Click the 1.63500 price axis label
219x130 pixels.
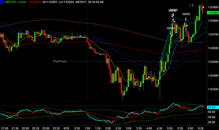[x=213, y=62]
